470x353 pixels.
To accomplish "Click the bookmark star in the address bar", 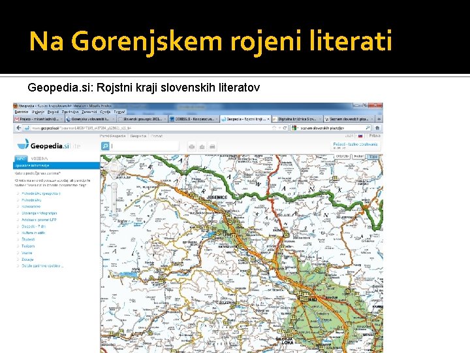I will (274, 128).
